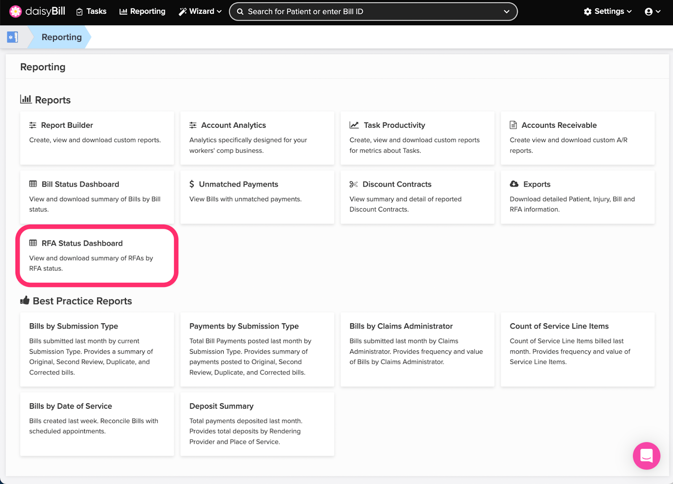Expand the patient search dropdown arrow

(x=506, y=11)
